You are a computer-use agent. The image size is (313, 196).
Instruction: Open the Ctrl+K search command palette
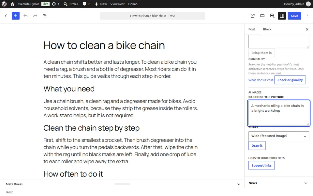[71, 4]
